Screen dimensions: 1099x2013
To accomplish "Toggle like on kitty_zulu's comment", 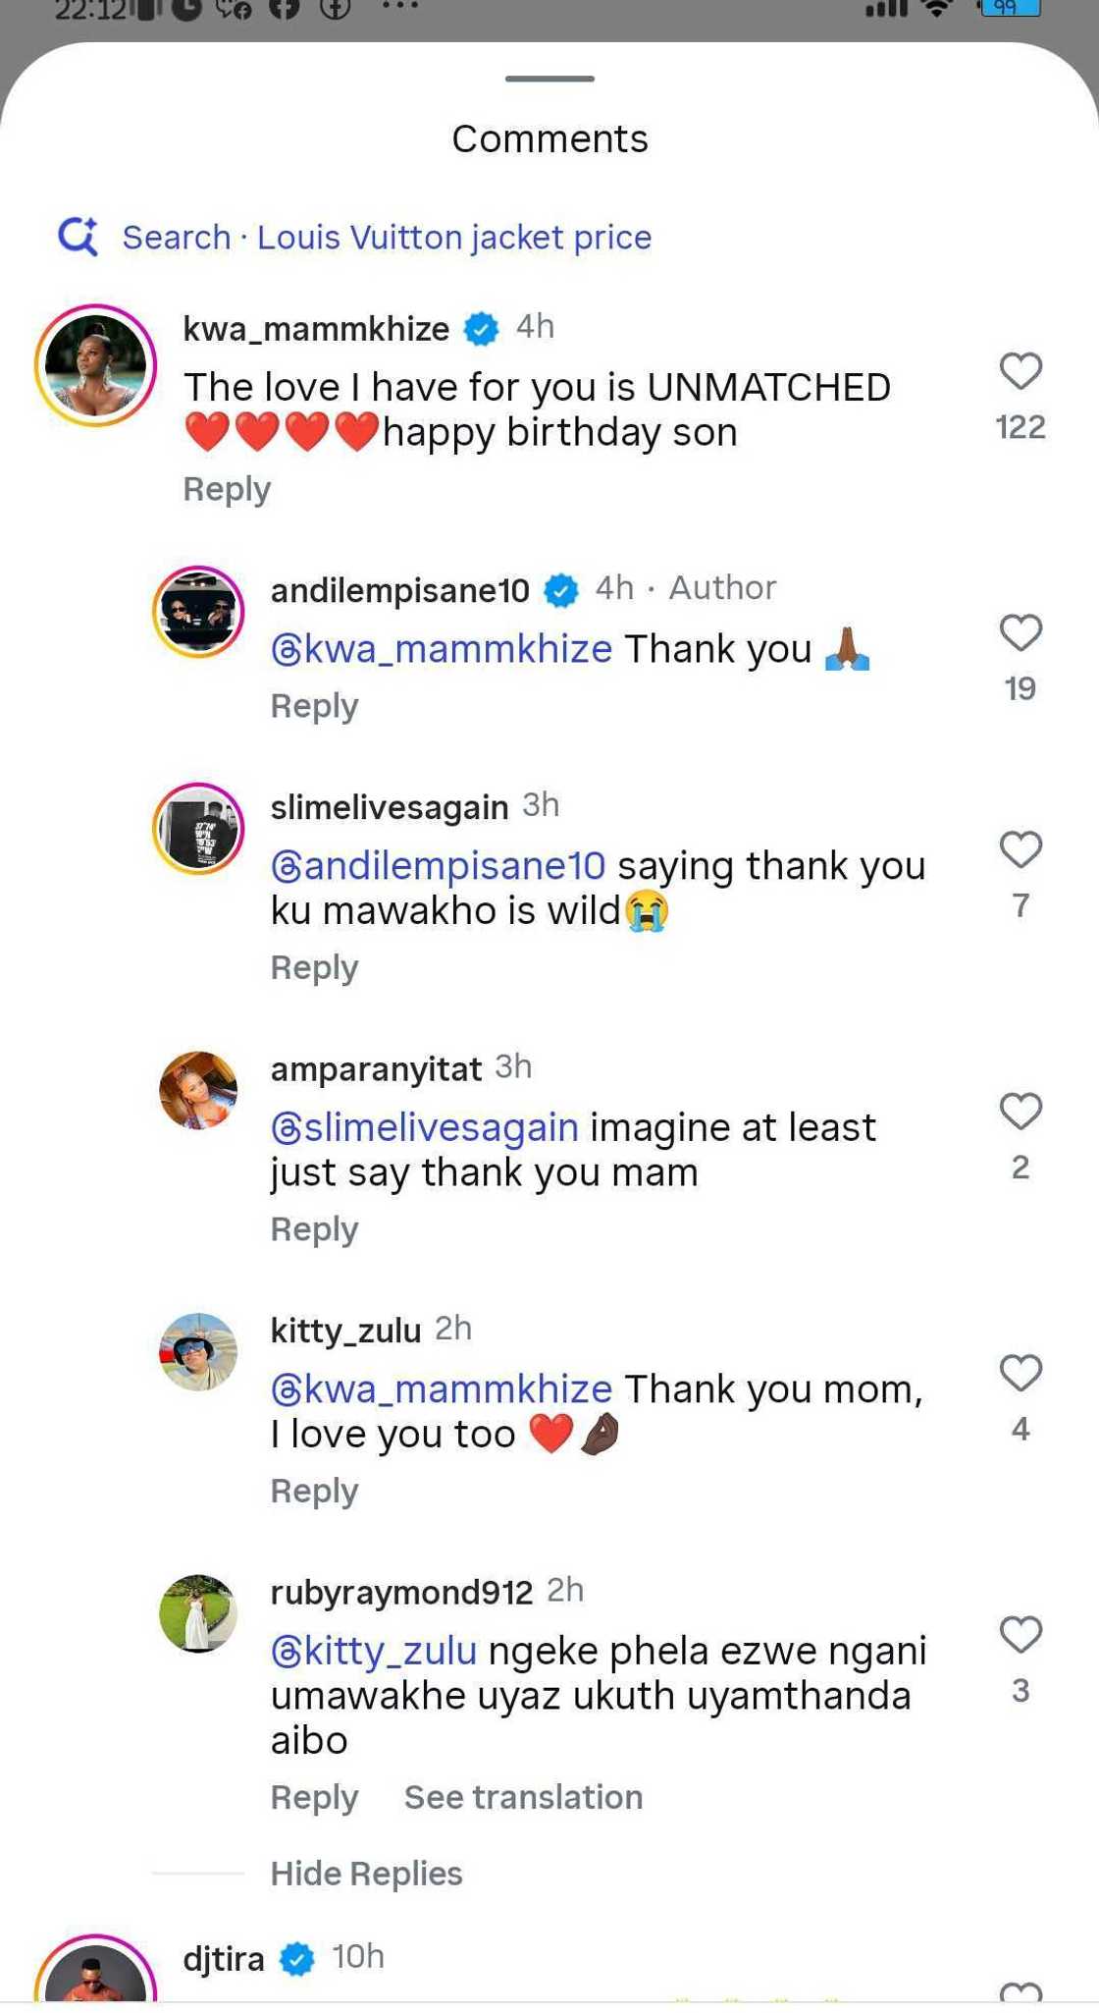I will coord(1020,1375).
